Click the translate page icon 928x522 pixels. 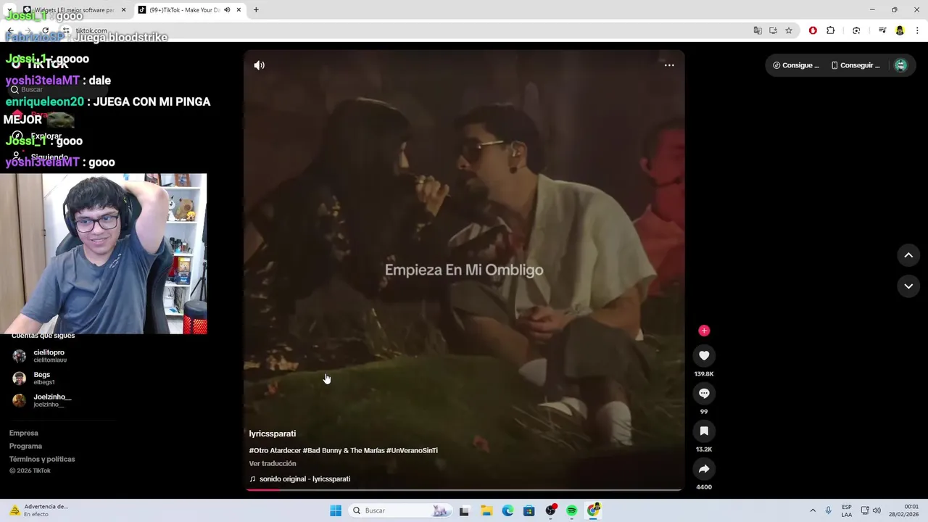tap(758, 30)
